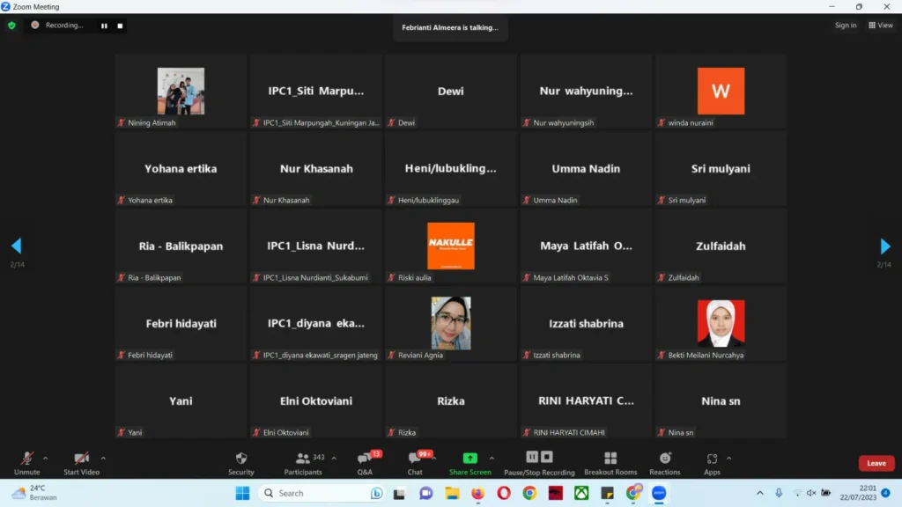
Task: Select Dewi participant tile
Action: [450, 91]
